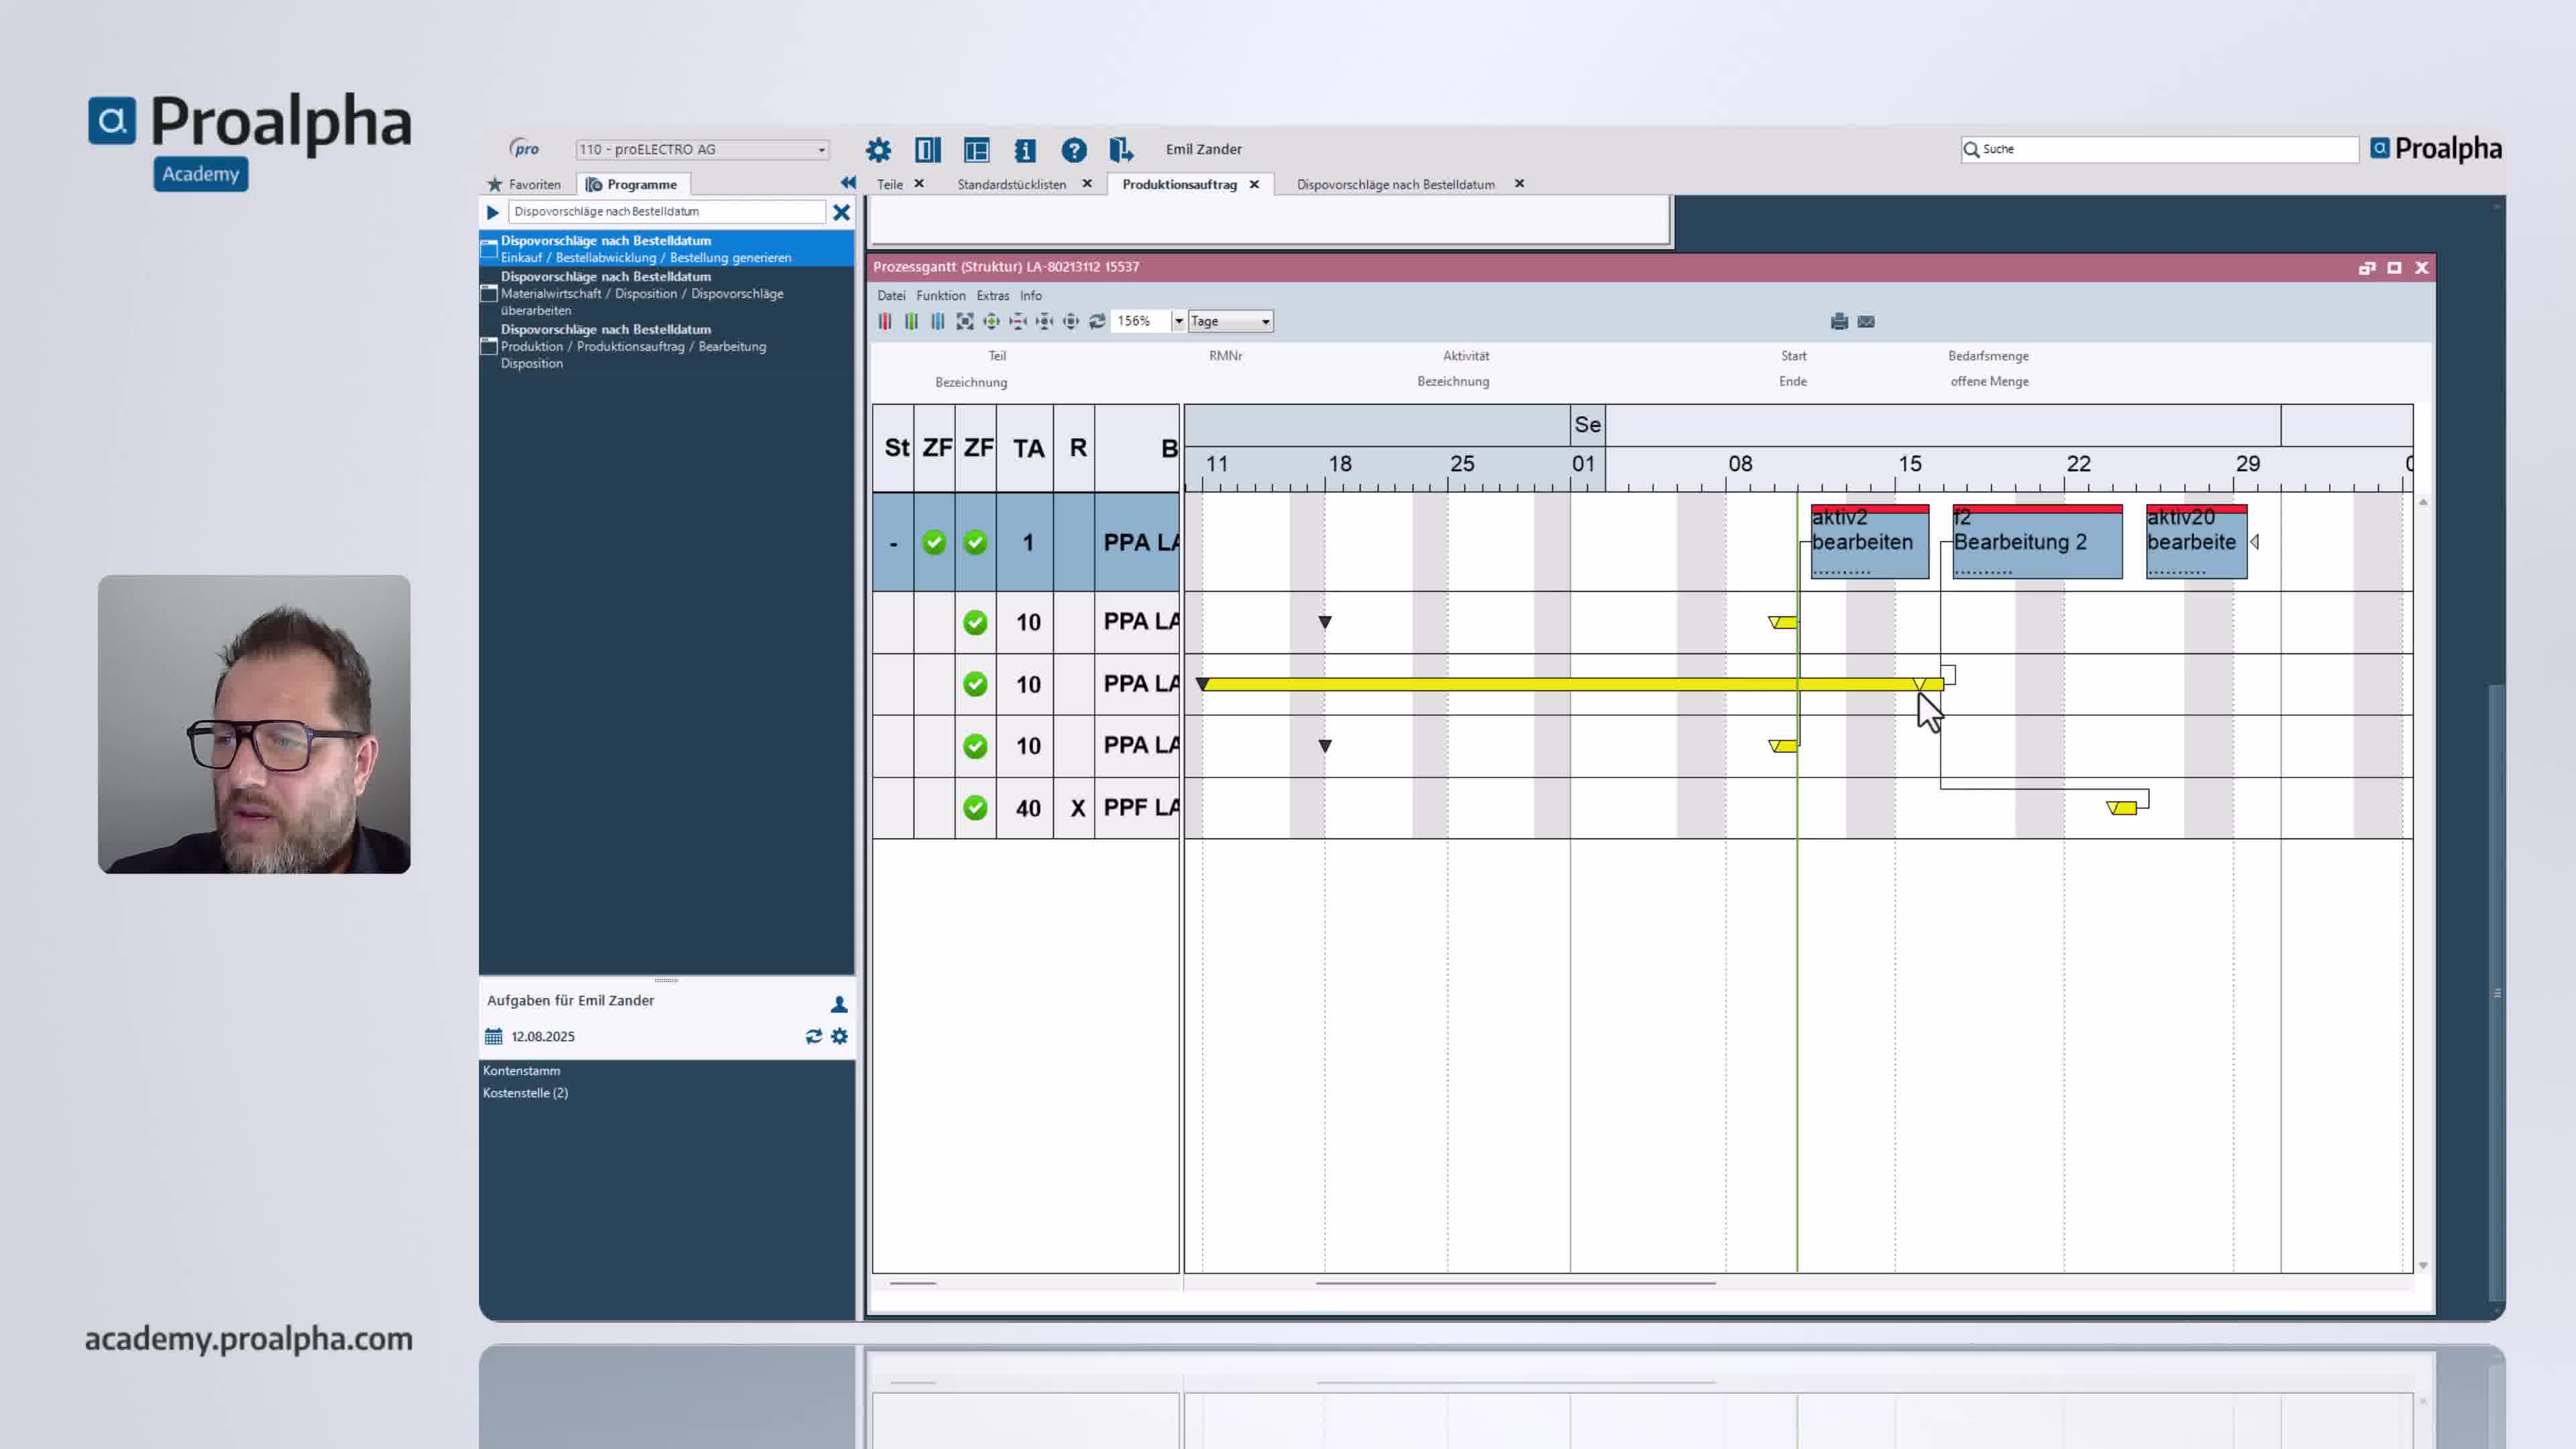Click the help question mark icon
This screenshot has height=1449, width=2576.
click(1073, 149)
